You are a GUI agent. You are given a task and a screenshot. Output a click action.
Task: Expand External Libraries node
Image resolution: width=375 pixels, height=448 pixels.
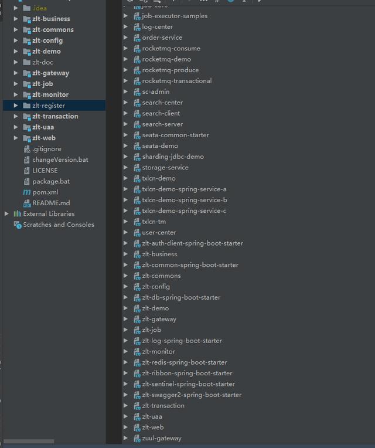6,213
